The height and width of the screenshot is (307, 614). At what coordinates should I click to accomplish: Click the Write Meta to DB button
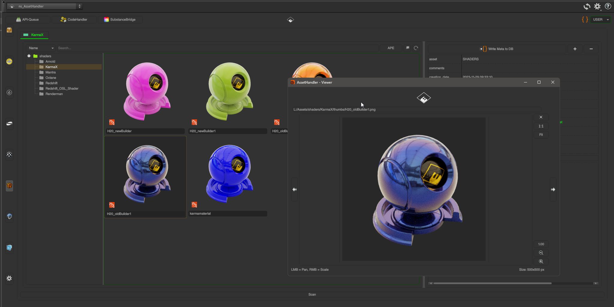point(497,49)
